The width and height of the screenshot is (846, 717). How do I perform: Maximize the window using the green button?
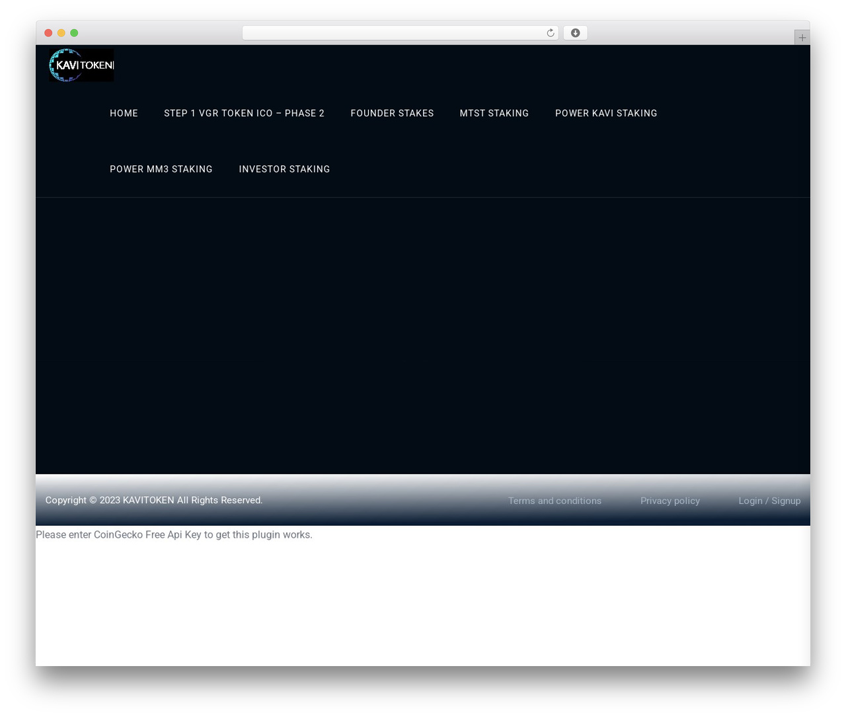[74, 33]
